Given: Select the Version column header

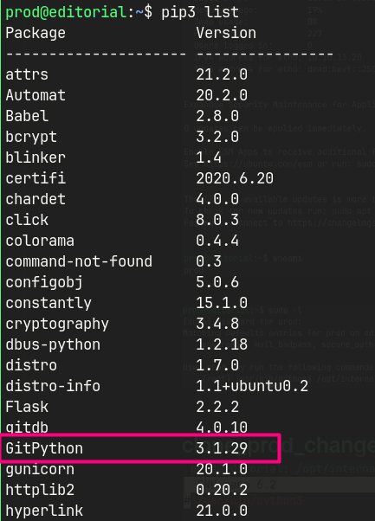Looking at the screenshot, I should click(x=226, y=33).
